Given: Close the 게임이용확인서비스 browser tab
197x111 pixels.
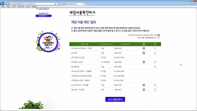Looking at the screenshot, I should coord(83,4).
